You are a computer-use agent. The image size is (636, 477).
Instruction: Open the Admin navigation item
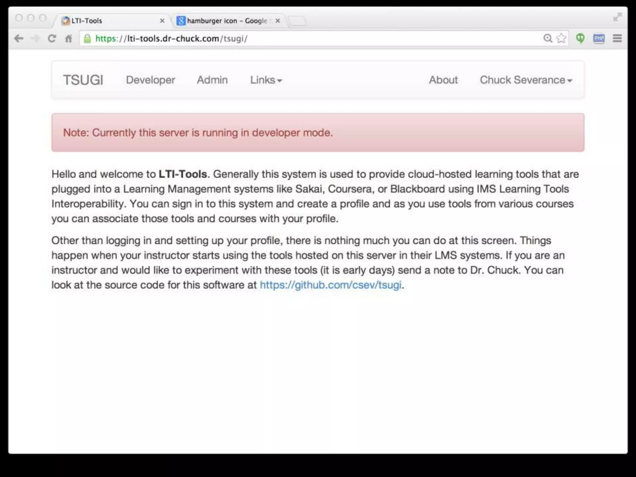coord(212,80)
